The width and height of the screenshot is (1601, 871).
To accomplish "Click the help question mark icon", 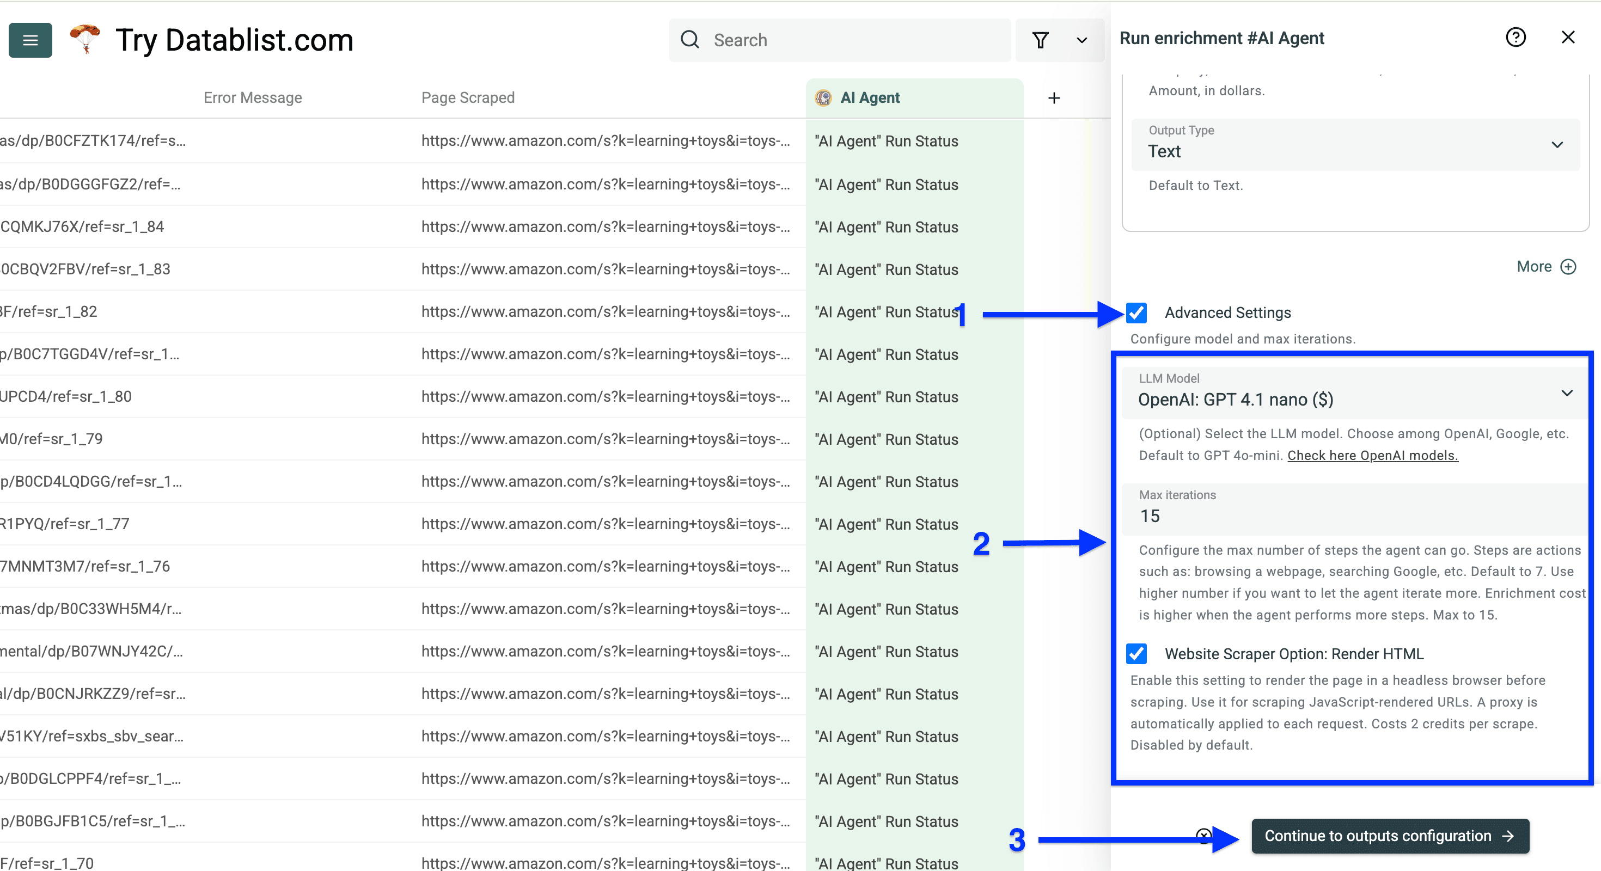I will pyautogui.click(x=1517, y=37).
